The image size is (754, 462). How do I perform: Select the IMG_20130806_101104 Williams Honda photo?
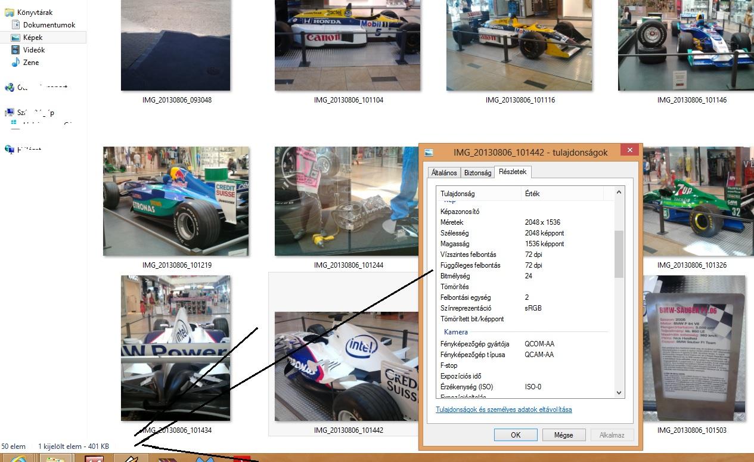pos(347,45)
